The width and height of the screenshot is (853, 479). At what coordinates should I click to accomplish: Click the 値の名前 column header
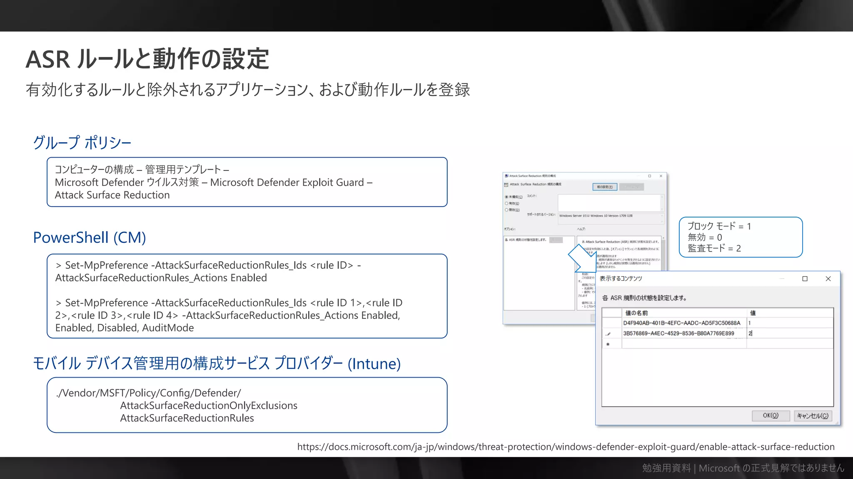(684, 313)
